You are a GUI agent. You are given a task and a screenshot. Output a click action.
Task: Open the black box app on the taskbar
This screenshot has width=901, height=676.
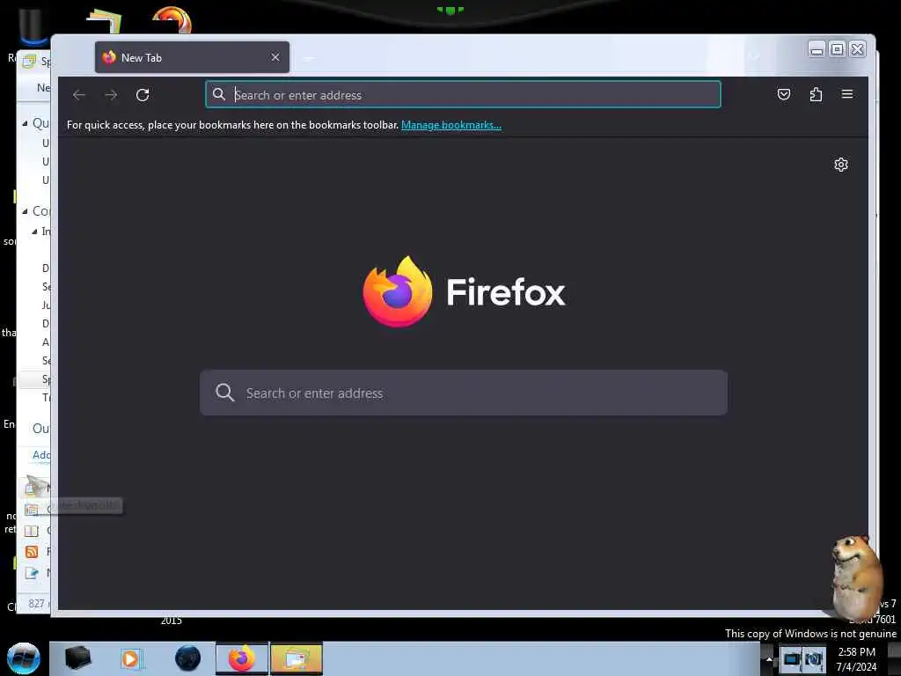point(77,658)
